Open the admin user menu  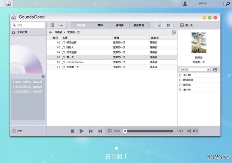[202, 3]
